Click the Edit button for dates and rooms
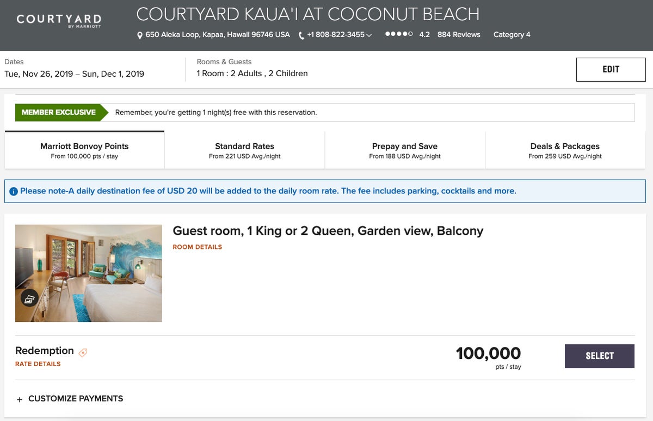This screenshot has height=421, width=653. pyautogui.click(x=611, y=69)
